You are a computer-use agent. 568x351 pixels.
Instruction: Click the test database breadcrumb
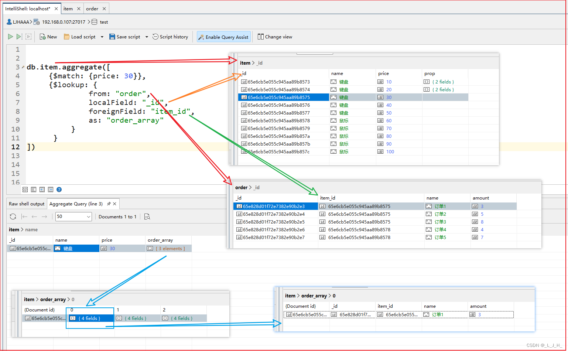(104, 22)
